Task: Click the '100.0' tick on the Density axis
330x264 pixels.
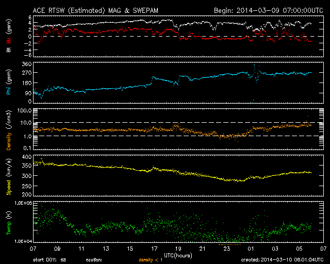Action: (x=24, y=110)
